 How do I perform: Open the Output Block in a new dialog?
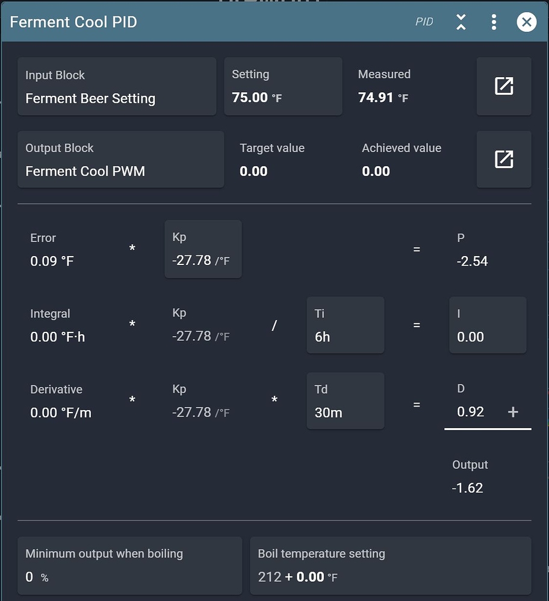click(x=504, y=159)
